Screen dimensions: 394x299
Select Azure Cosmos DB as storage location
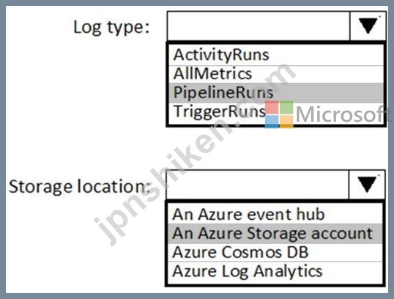(275, 252)
